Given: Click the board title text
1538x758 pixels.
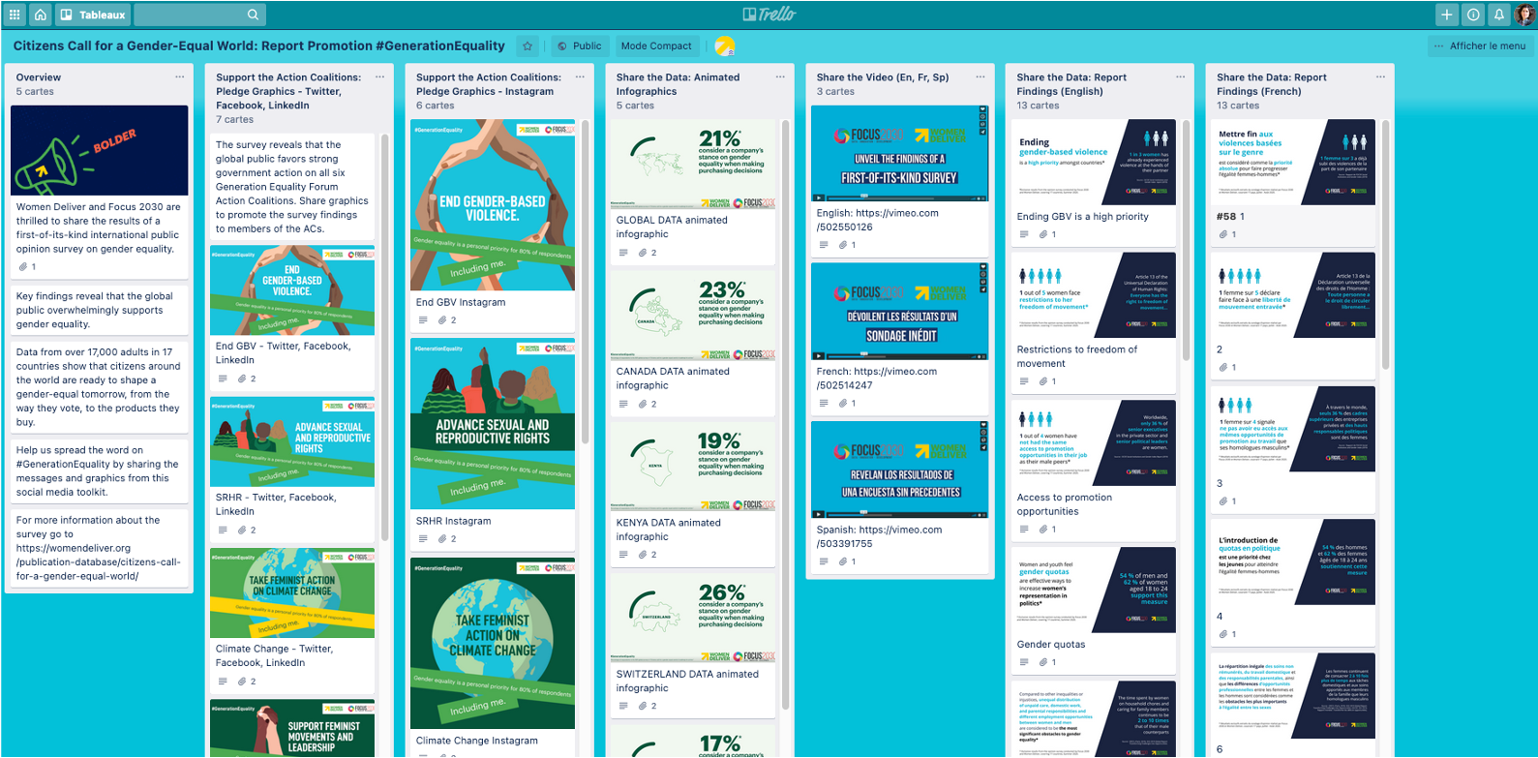Looking at the screenshot, I should (258, 45).
